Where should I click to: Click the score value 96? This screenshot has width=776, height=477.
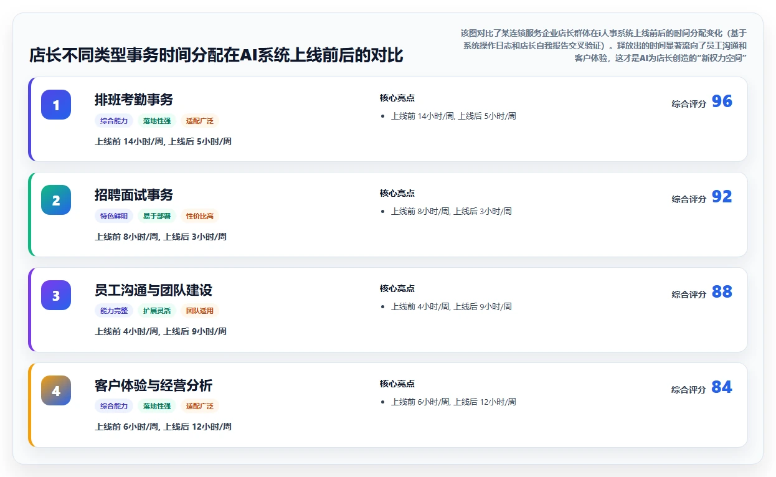[722, 102]
